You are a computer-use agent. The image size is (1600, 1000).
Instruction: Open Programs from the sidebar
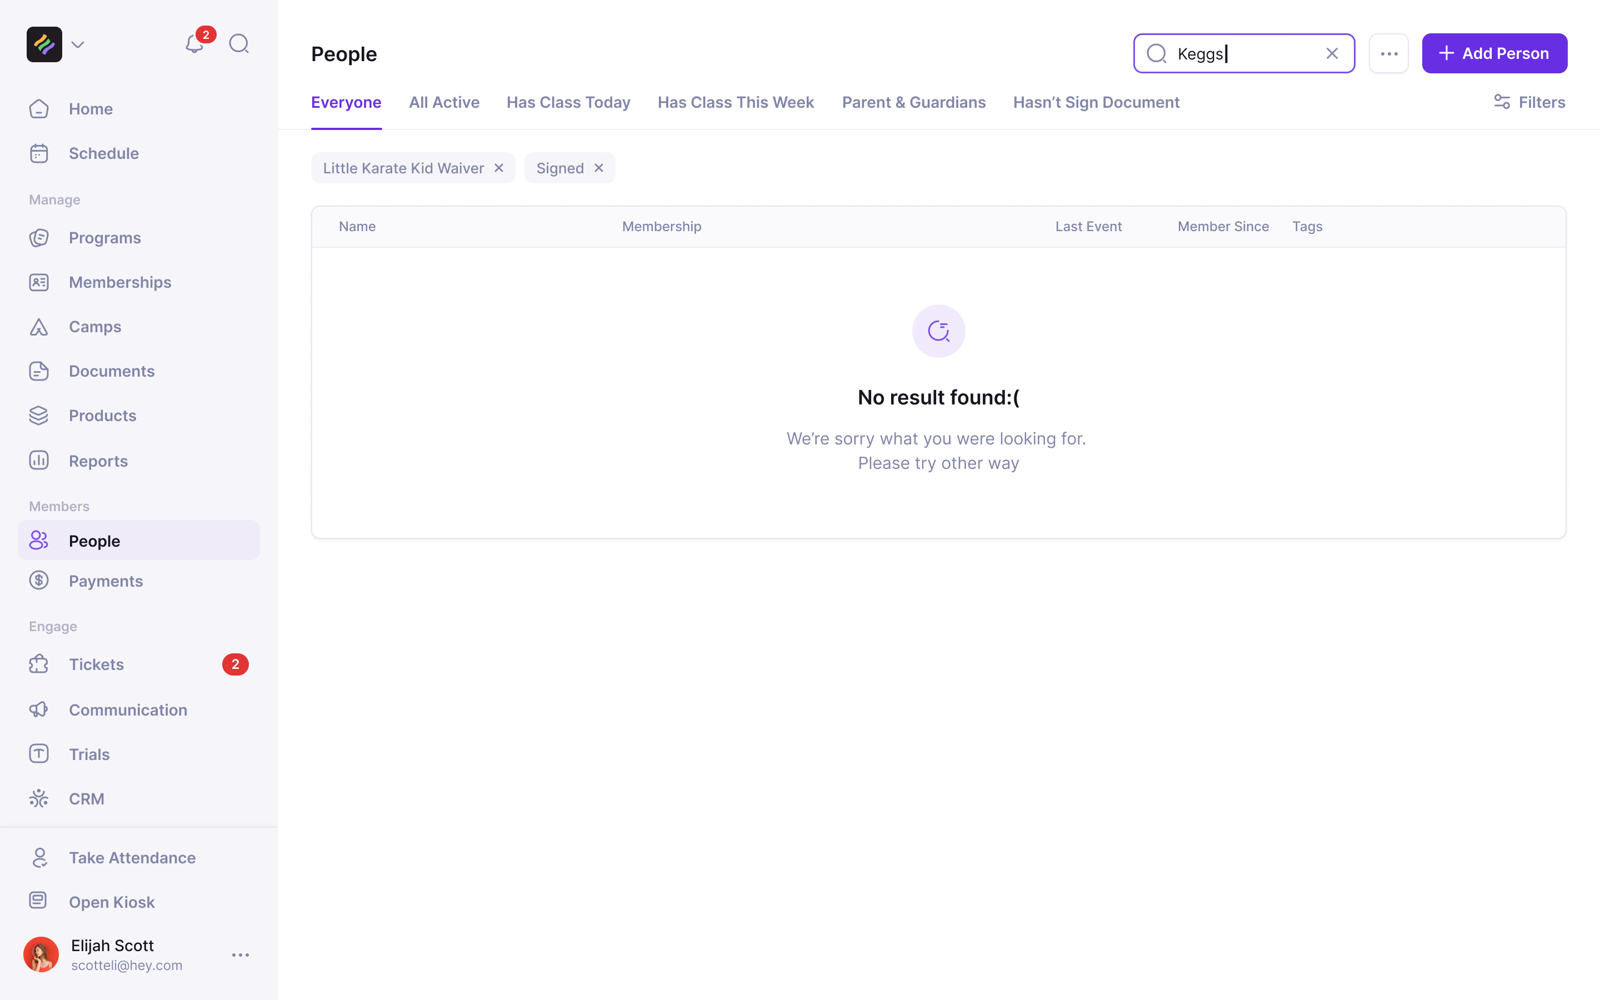pyautogui.click(x=104, y=237)
